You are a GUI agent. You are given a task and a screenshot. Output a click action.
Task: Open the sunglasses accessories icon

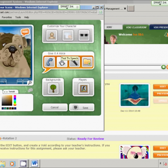click(84, 35)
